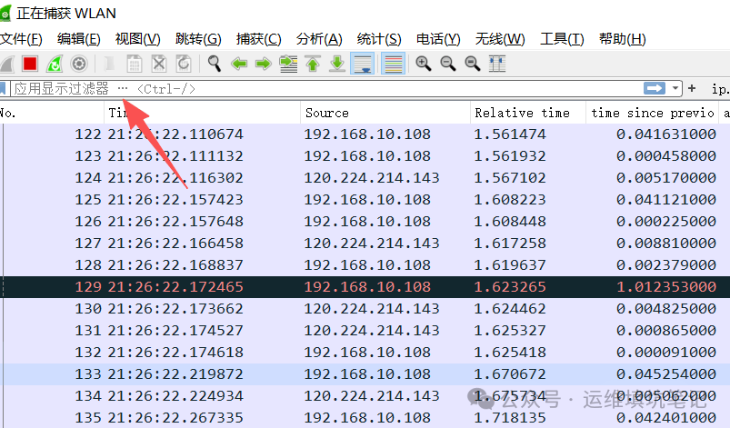Open capture options gear icon
This screenshot has height=428, width=730.
point(79,64)
